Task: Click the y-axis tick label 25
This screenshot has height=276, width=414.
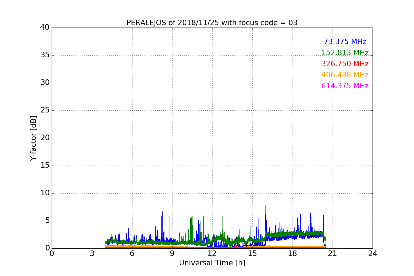Action: pyautogui.click(x=45, y=110)
